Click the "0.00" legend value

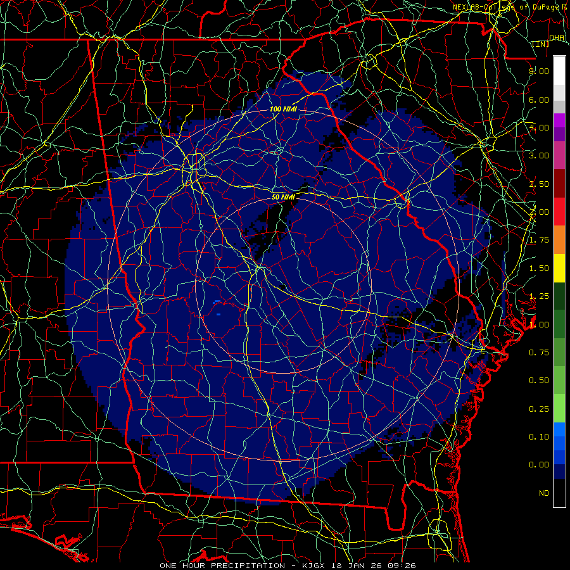[x=539, y=465]
